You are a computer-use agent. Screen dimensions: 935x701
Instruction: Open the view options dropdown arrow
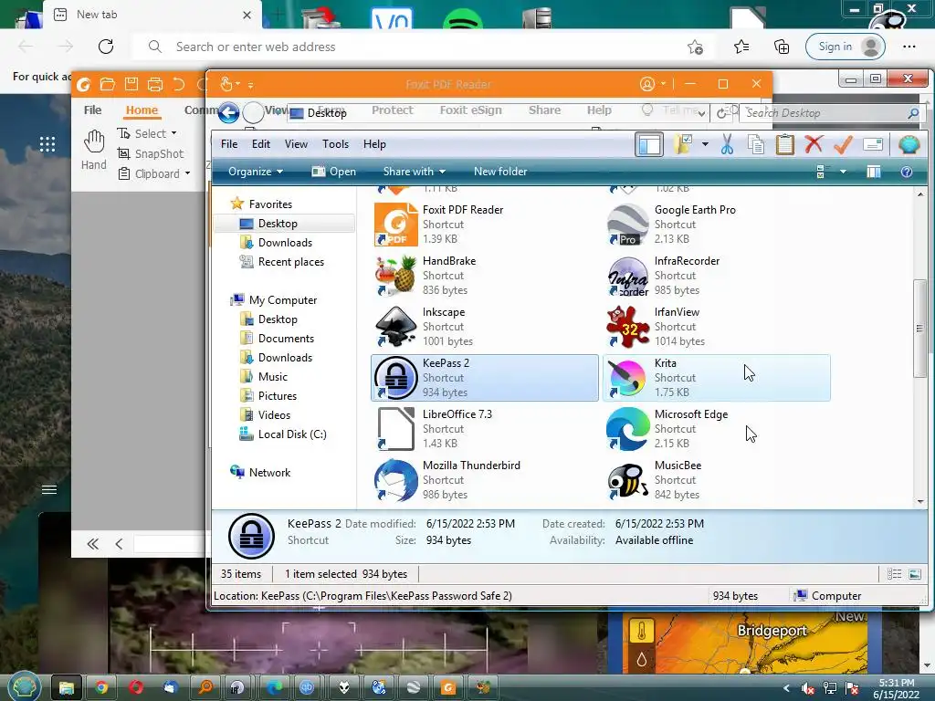point(843,172)
